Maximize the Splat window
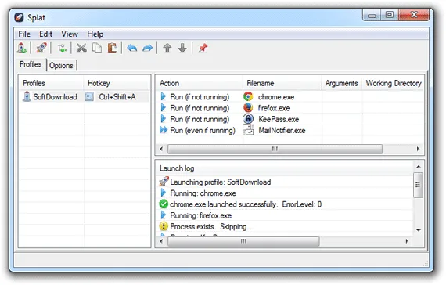 click(x=390, y=15)
